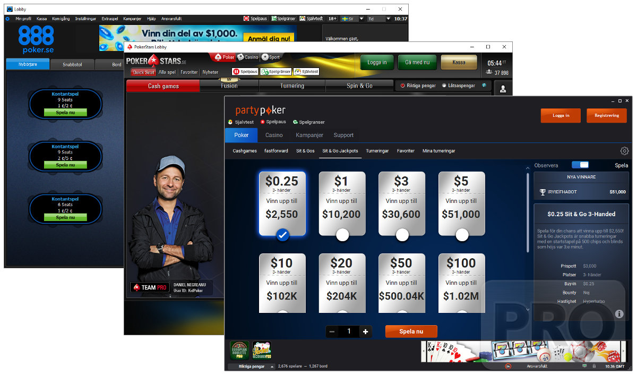
Task: Click the Självtest icon in partypoker
Action: coord(230,122)
